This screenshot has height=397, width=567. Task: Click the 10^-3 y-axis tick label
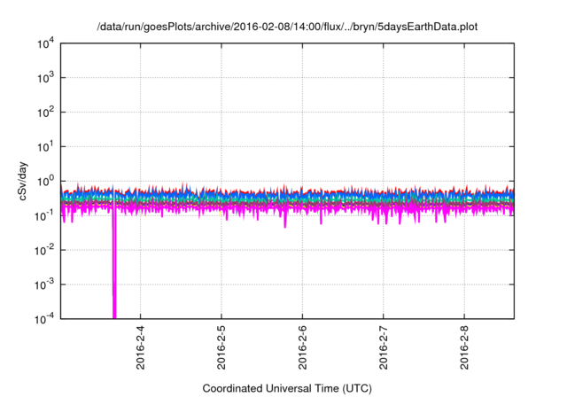click(44, 285)
